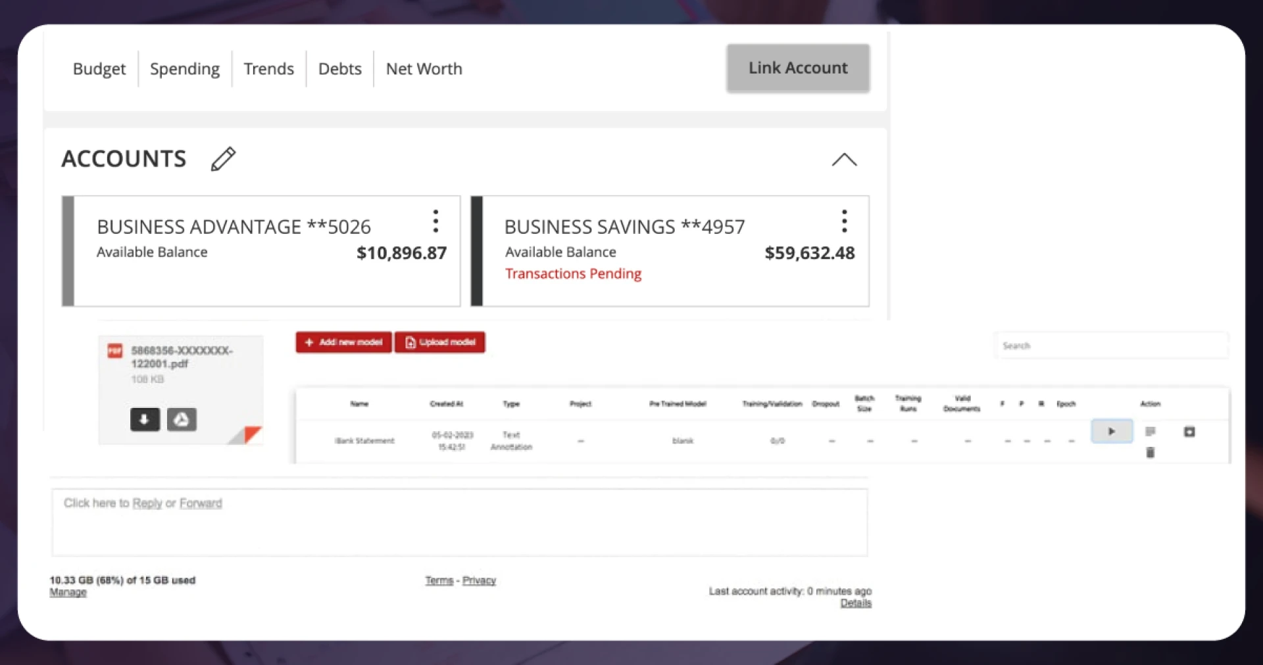Image resolution: width=1263 pixels, height=665 pixels.
Task: Open the Business Advantage **5026 options menu
Action: tap(435, 221)
